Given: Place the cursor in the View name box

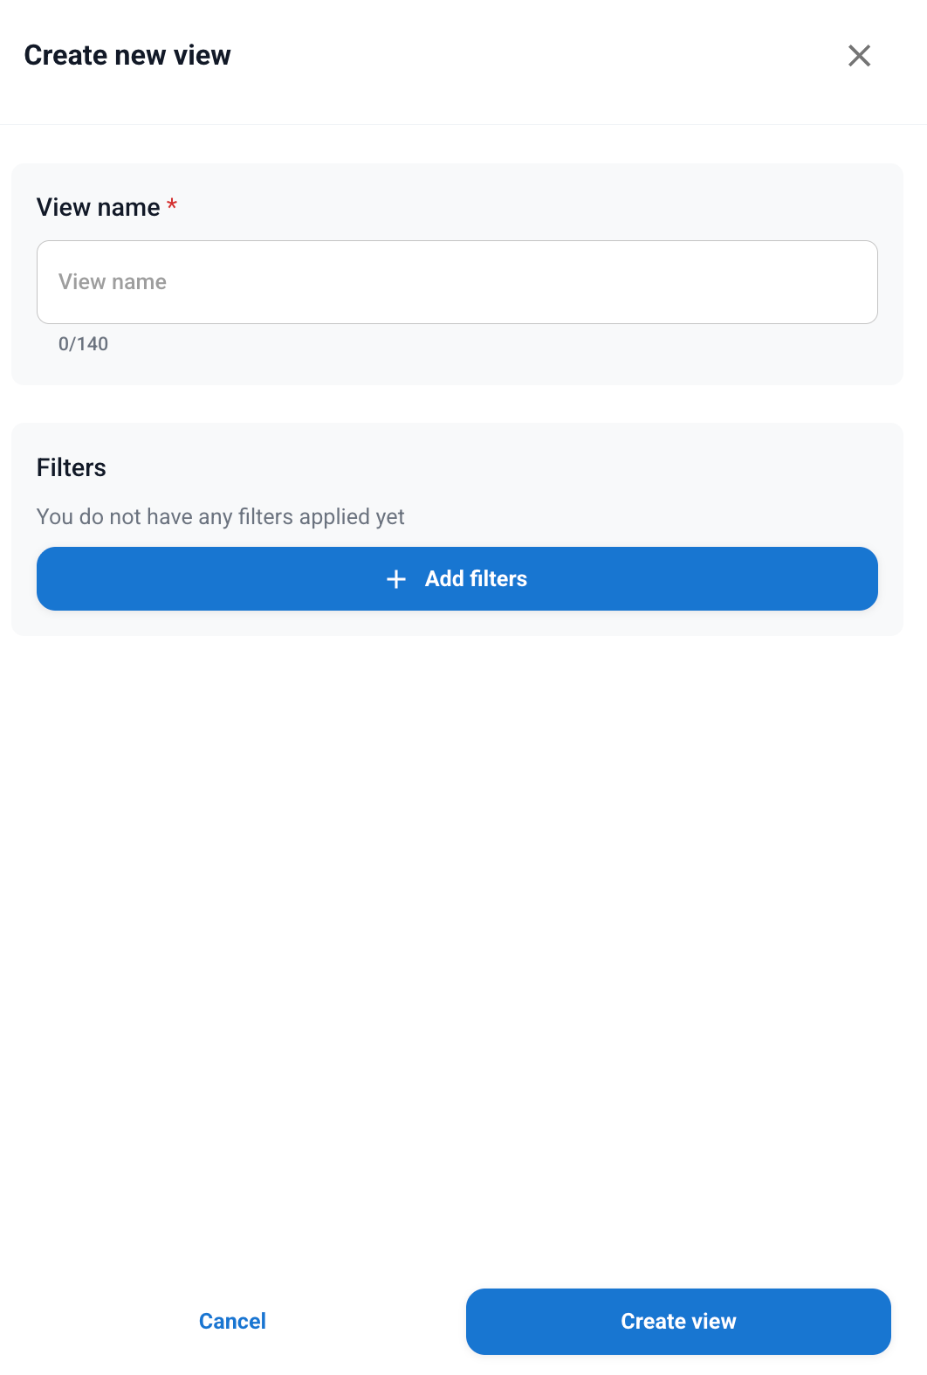Looking at the screenshot, I should click(x=457, y=282).
